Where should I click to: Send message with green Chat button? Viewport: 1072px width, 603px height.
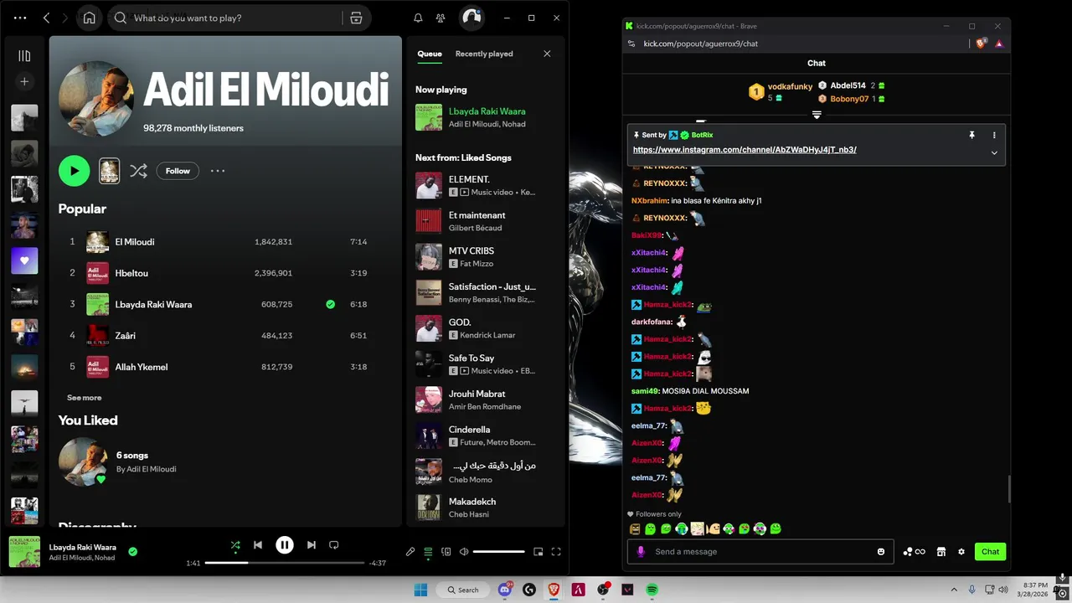pyautogui.click(x=990, y=552)
